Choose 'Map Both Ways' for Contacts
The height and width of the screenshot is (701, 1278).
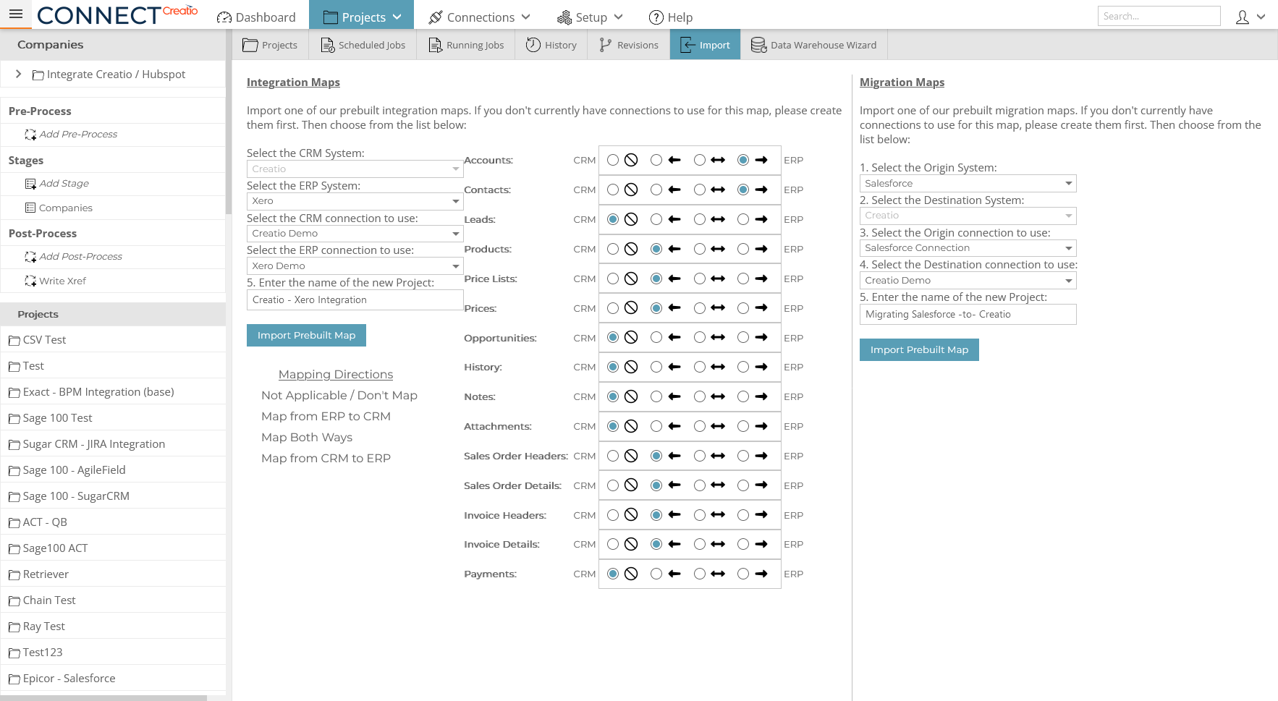point(700,190)
